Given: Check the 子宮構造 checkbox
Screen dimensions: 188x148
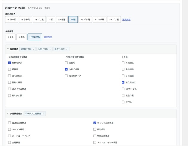Looking at the screenshot, I should coord(123,76).
